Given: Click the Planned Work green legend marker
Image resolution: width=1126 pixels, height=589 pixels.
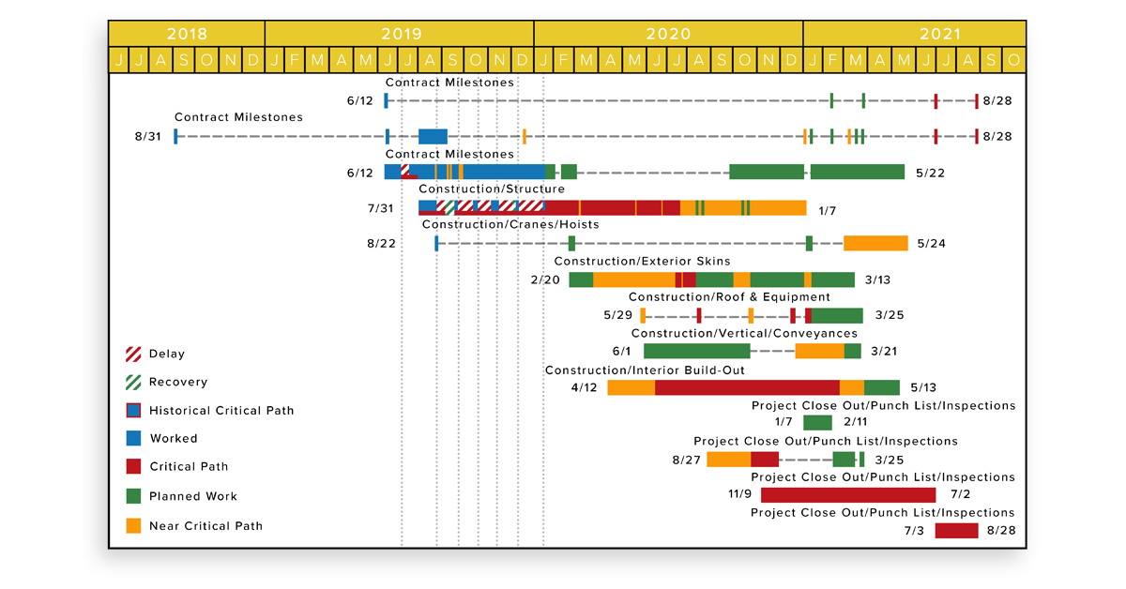Looking at the screenshot, I should click(131, 495).
